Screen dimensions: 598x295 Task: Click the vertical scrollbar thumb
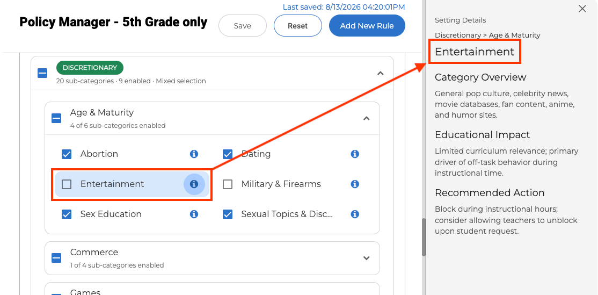(x=424, y=237)
